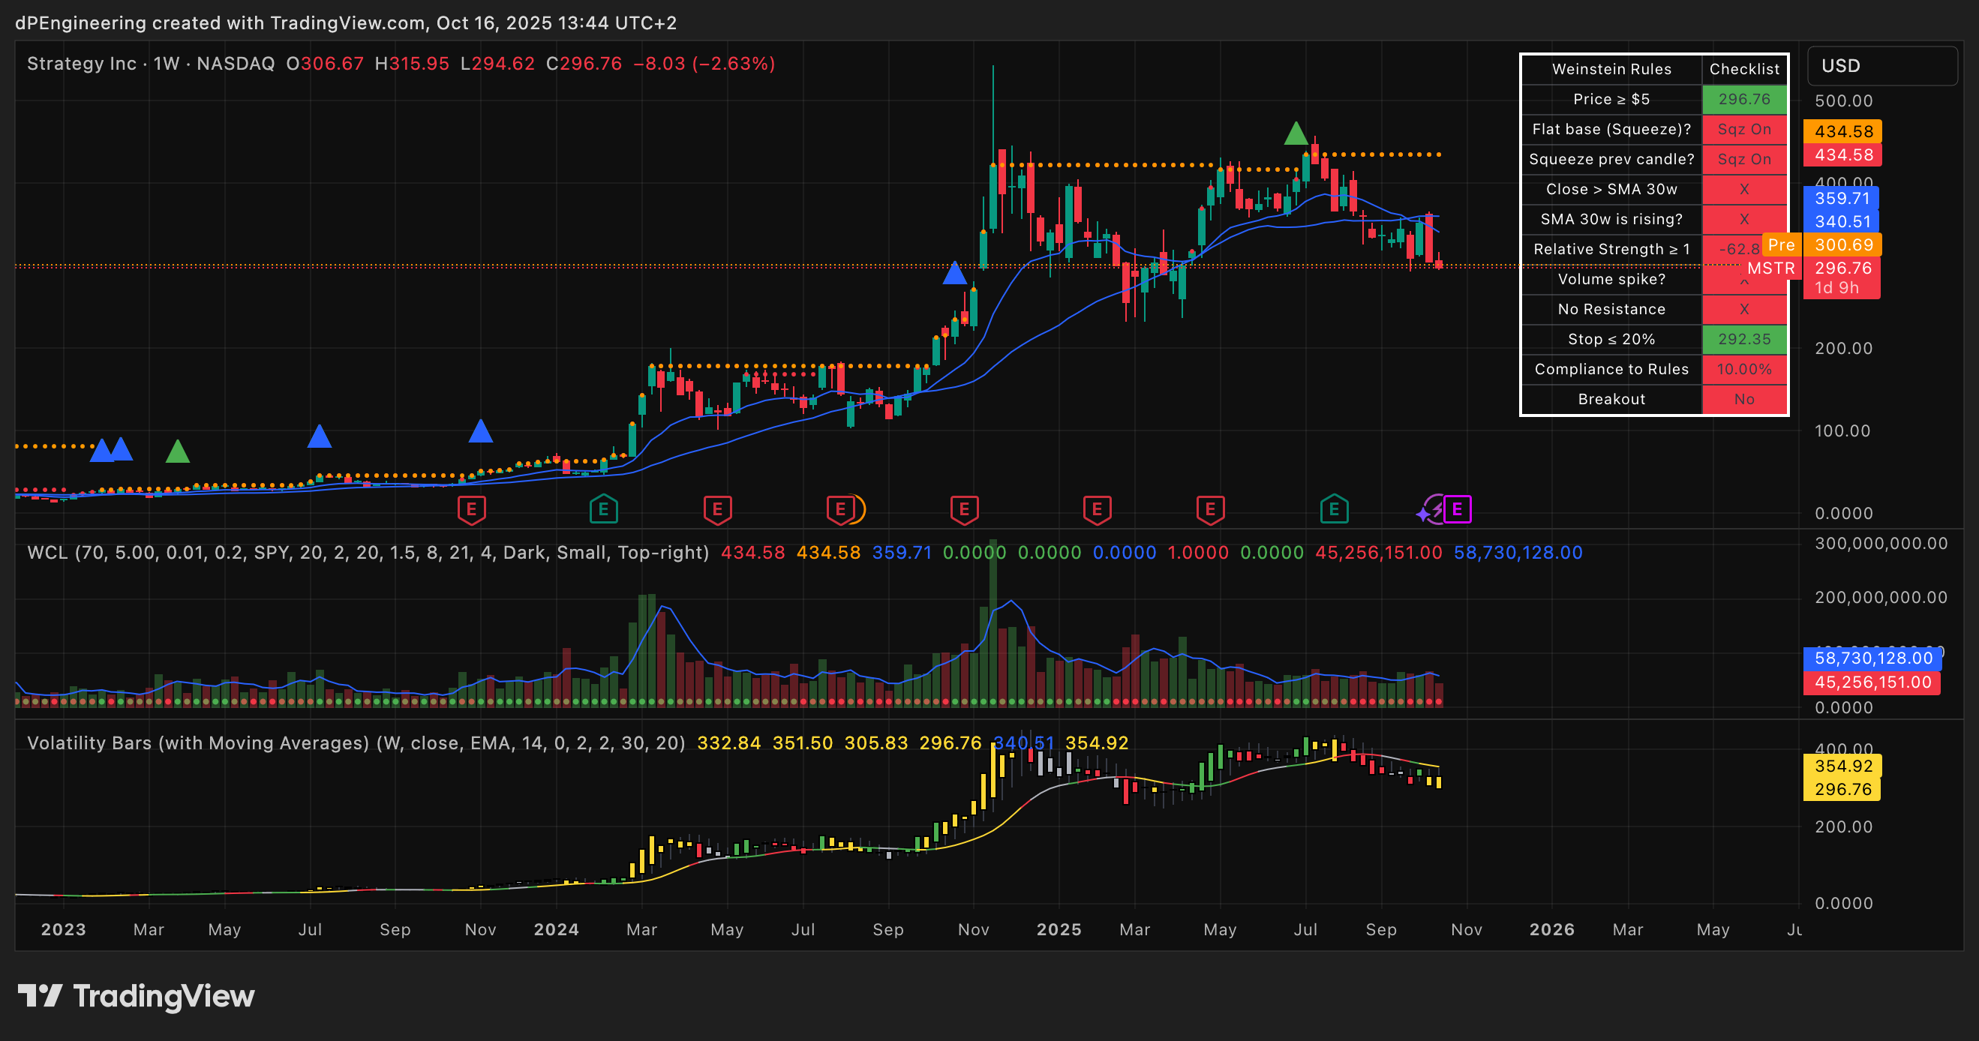1979x1041 pixels.
Task: Click the 'Close > SMA 30w' row label
Action: (1611, 189)
